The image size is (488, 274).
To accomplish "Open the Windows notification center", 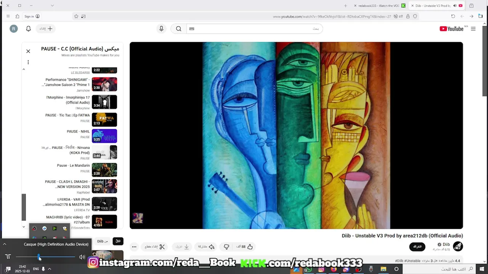I will [8, 269].
